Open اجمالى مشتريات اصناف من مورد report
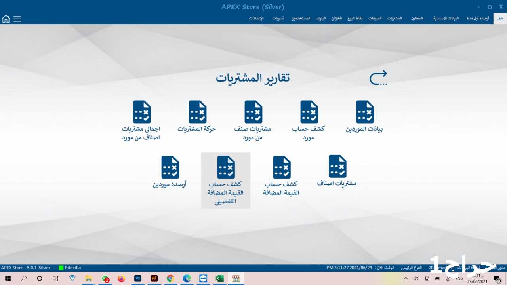Screen dimensions: 507x285 pyautogui.click(x=141, y=120)
